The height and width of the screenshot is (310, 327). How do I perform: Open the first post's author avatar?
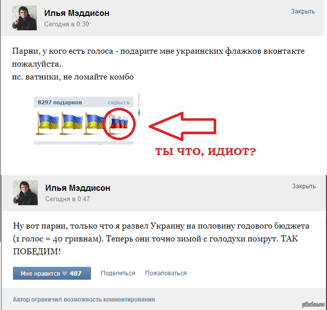(x=24, y=18)
